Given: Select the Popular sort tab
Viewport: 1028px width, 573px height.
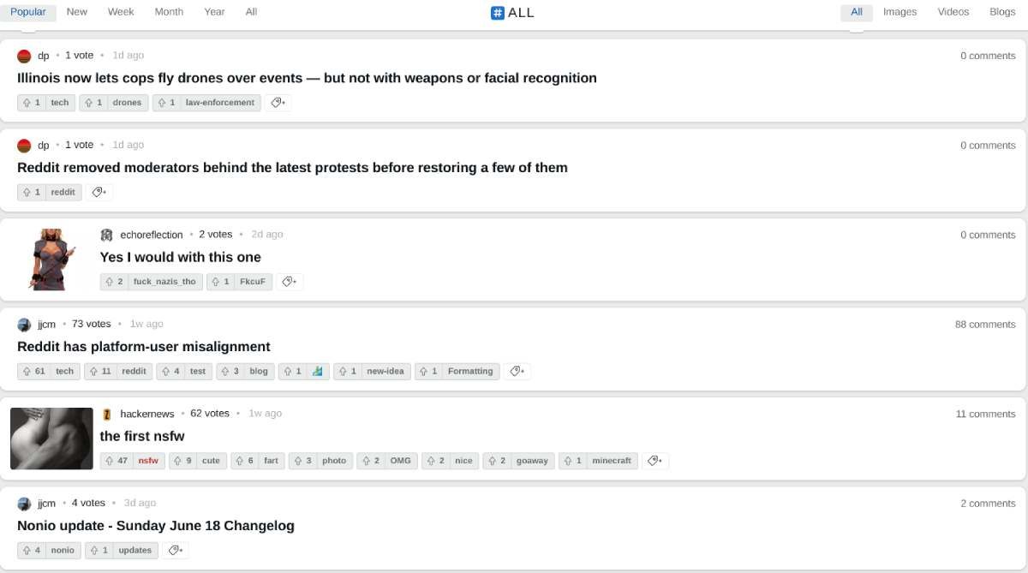Looking at the screenshot, I should pyautogui.click(x=28, y=12).
